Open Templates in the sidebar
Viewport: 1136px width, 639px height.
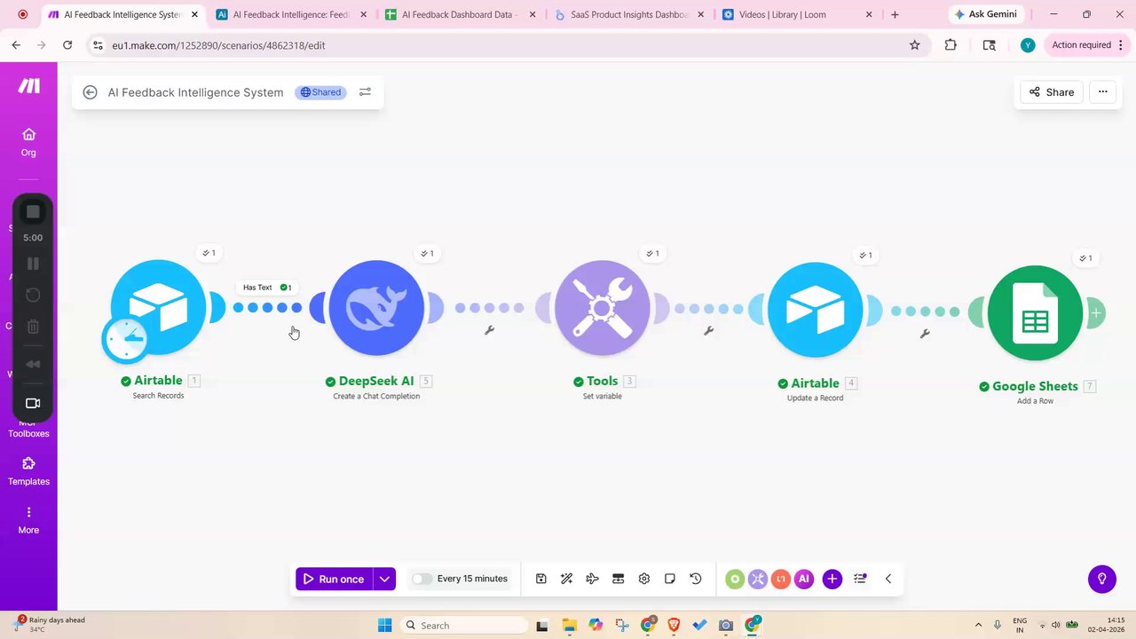pyautogui.click(x=28, y=471)
